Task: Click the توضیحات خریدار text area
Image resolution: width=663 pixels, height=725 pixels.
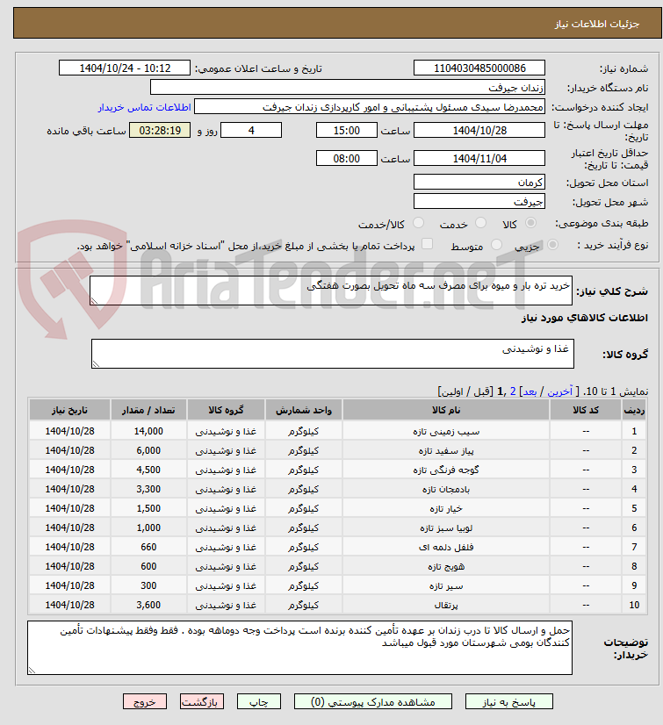Action: pyautogui.click(x=299, y=648)
